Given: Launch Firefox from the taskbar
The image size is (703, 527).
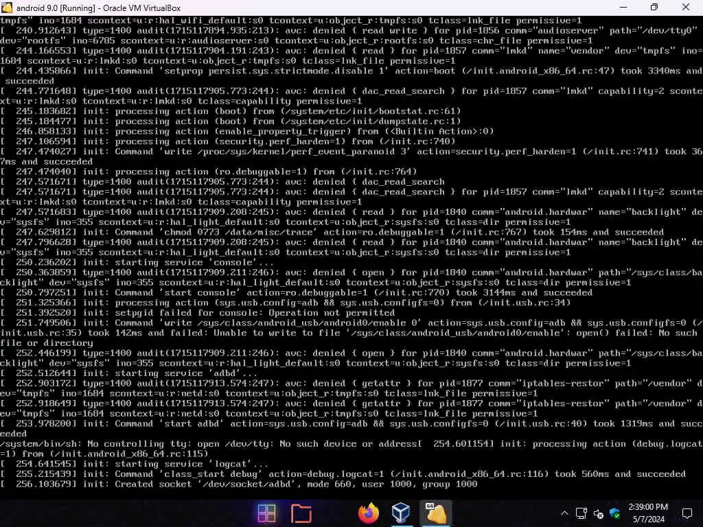Looking at the screenshot, I should 369,513.
